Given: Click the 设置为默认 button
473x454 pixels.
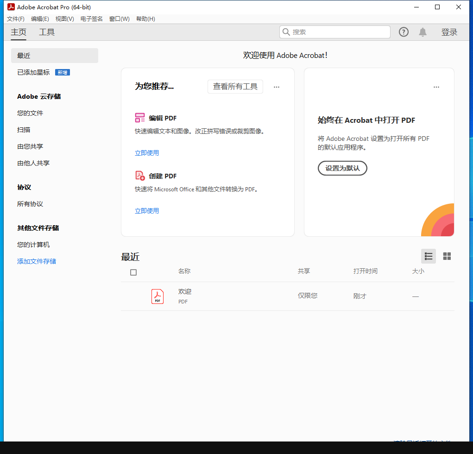Looking at the screenshot, I should pyautogui.click(x=342, y=168).
